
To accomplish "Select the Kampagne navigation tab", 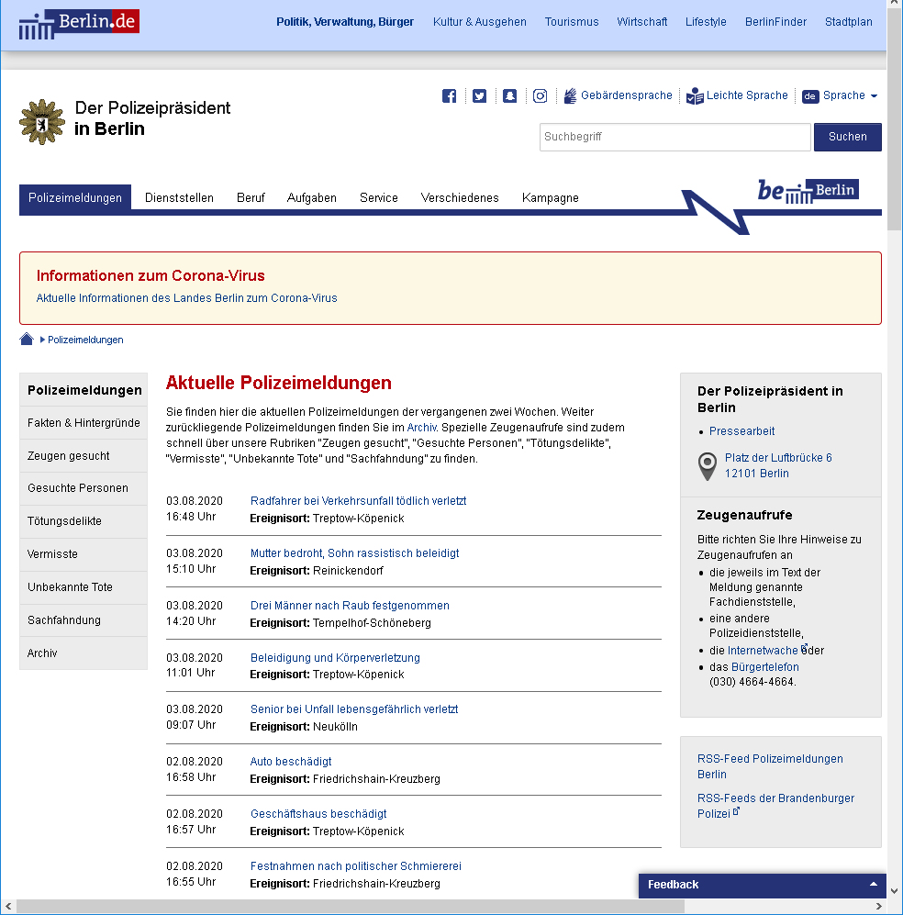I will (x=550, y=198).
